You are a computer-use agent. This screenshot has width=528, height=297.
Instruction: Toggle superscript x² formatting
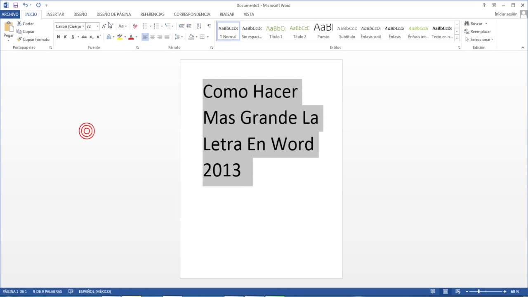pyautogui.click(x=98, y=37)
